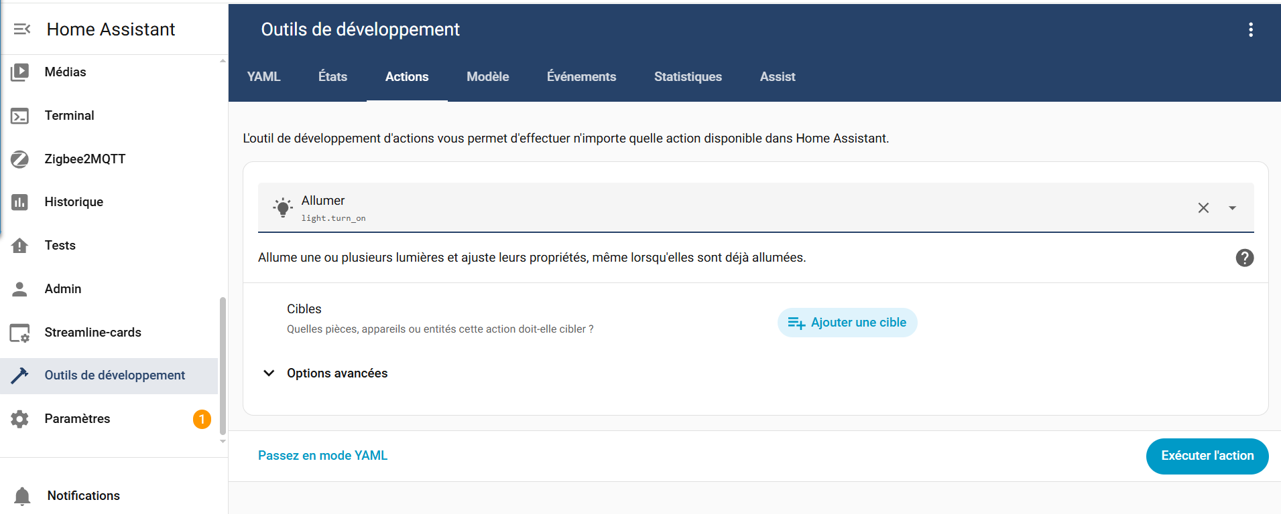Viewport: 1281px width, 514px height.
Task: Open Zigbee2MQTT from the sidebar
Action: (x=84, y=159)
